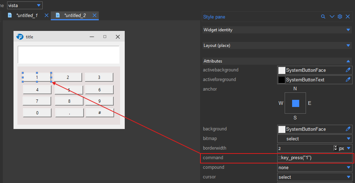Click the activeforeground attribute label
Image resolution: width=355 pixels, height=183 pixels.
[220, 80]
